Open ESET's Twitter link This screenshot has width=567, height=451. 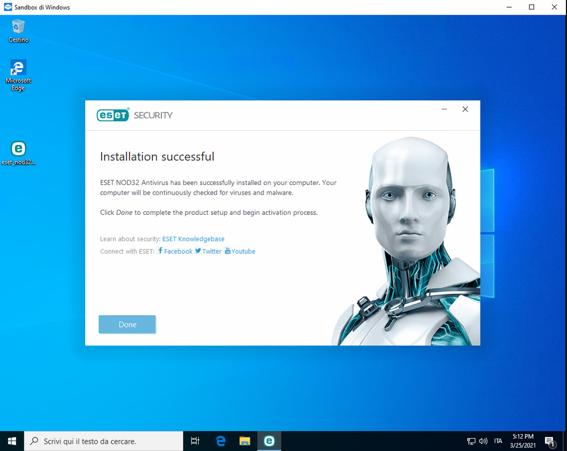(208, 251)
